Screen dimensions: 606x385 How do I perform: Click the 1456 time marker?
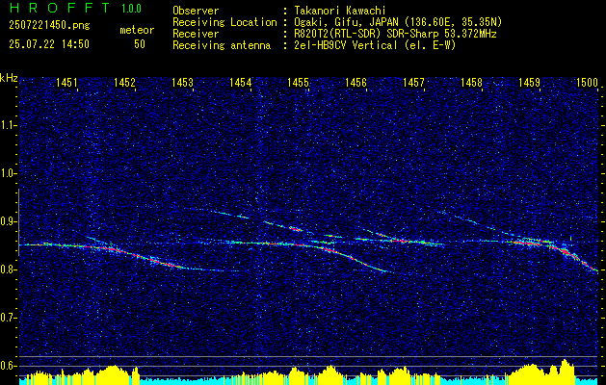click(356, 82)
